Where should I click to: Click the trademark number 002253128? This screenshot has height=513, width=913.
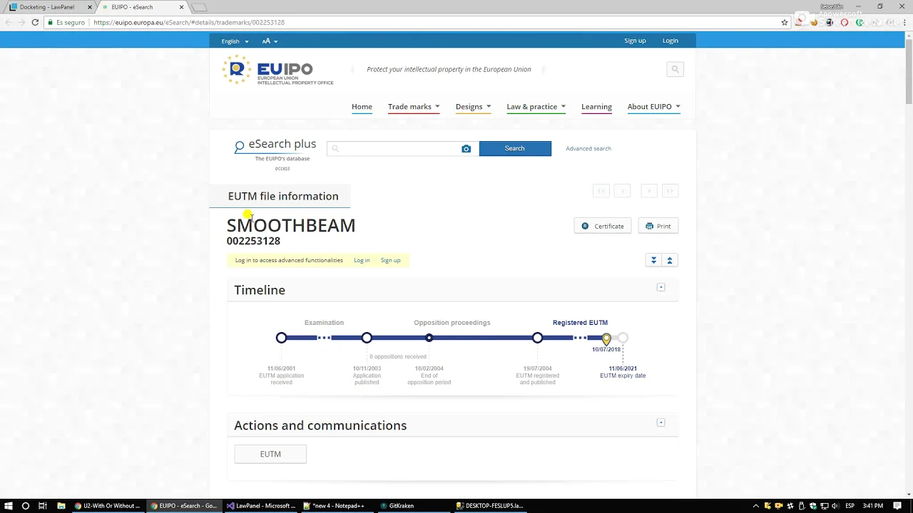253,241
